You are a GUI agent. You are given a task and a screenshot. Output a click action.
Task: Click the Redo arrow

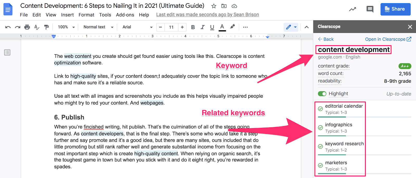tap(17, 27)
